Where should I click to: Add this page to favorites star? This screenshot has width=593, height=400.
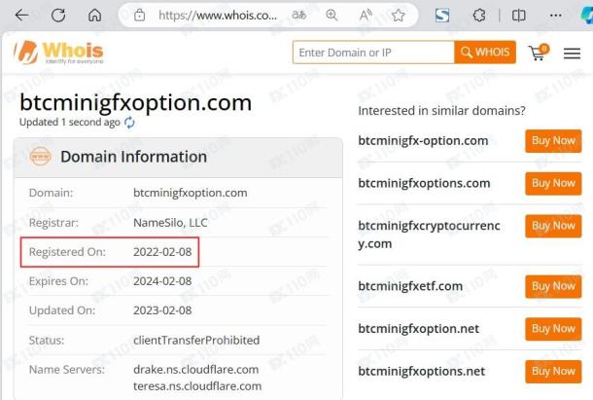398,16
